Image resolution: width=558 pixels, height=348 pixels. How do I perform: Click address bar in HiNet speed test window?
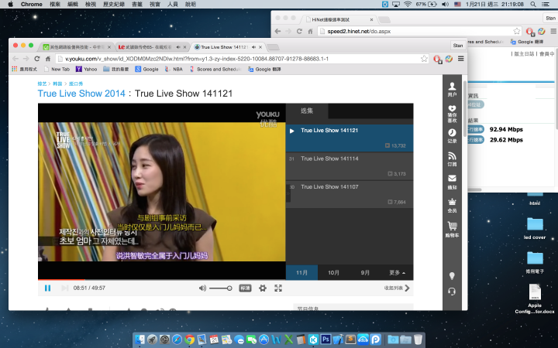[419, 31]
